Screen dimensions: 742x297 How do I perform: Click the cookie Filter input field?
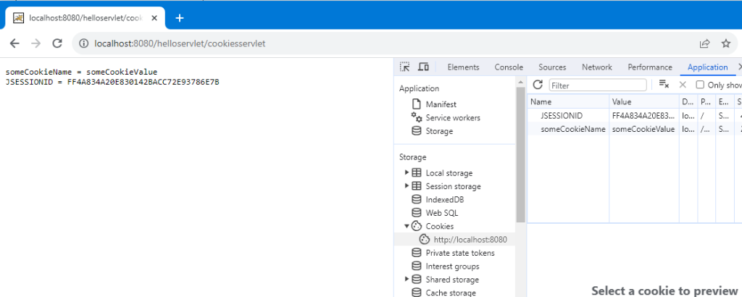[598, 85]
